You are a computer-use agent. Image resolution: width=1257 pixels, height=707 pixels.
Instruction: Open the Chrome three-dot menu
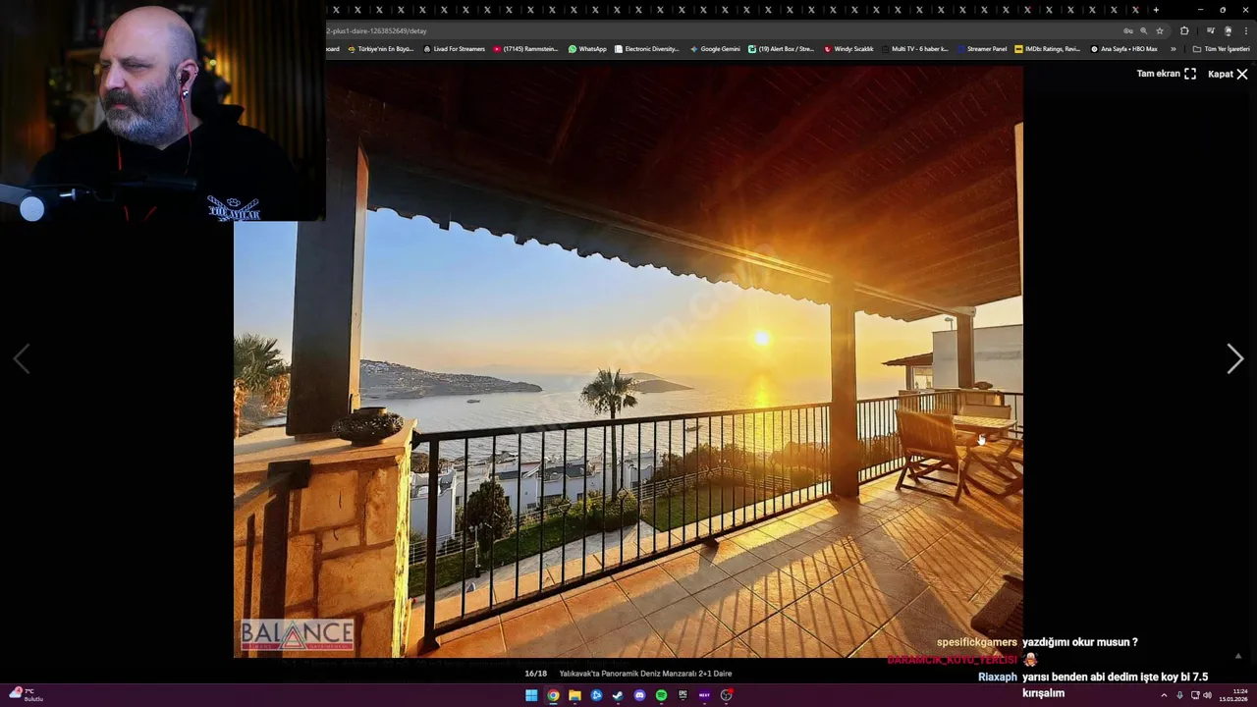pos(1246,30)
